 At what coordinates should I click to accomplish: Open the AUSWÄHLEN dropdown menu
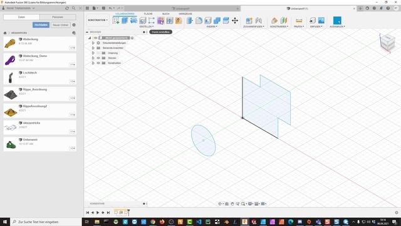pos(337,26)
